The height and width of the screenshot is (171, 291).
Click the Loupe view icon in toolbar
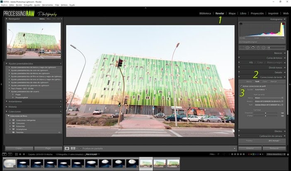(x=67, y=148)
